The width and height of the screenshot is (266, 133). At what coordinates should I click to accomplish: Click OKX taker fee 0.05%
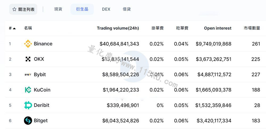(x=181, y=59)
